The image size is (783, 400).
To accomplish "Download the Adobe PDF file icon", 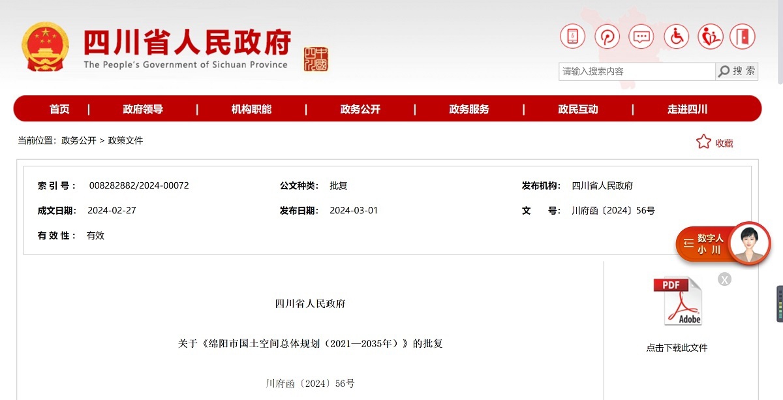I will coord(677,301).
